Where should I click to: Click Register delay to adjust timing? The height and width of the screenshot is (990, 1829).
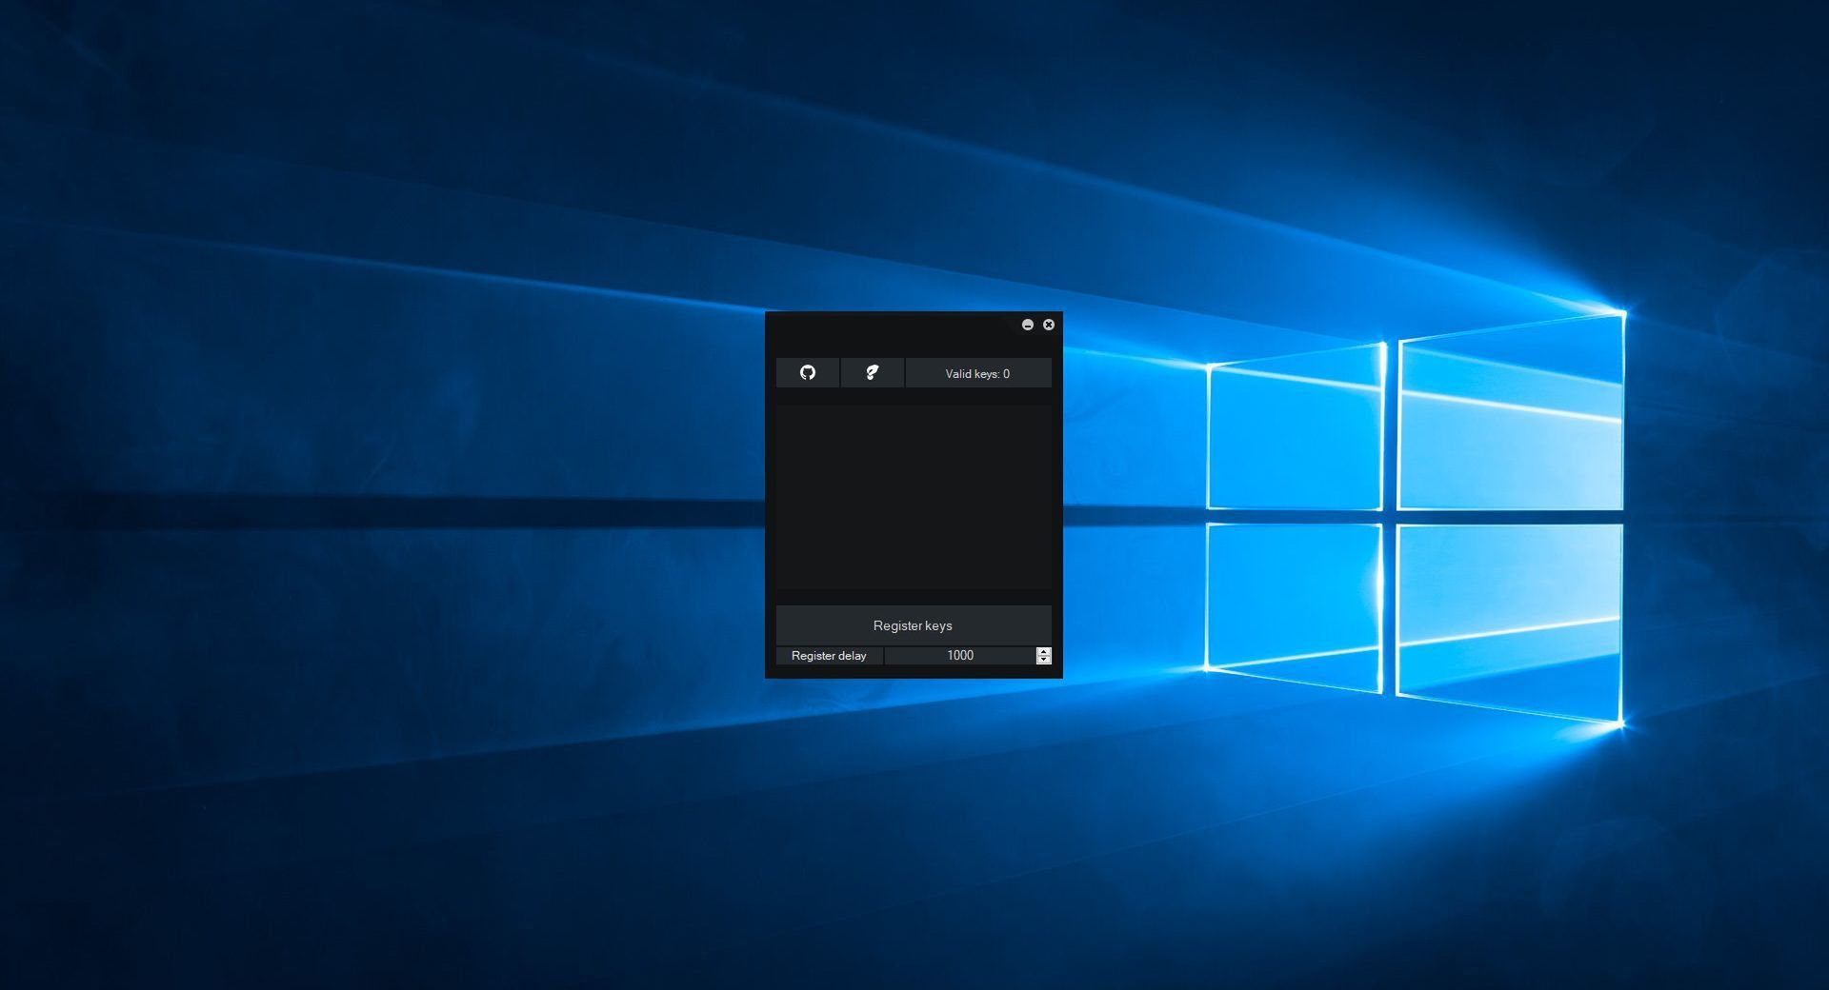(829, 656)
